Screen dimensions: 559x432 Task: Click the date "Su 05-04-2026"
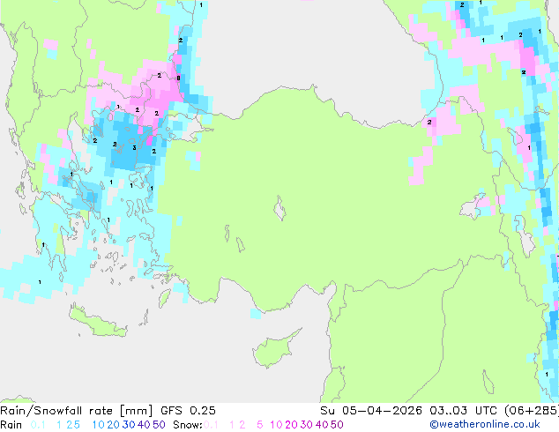[x=371, y=411]
